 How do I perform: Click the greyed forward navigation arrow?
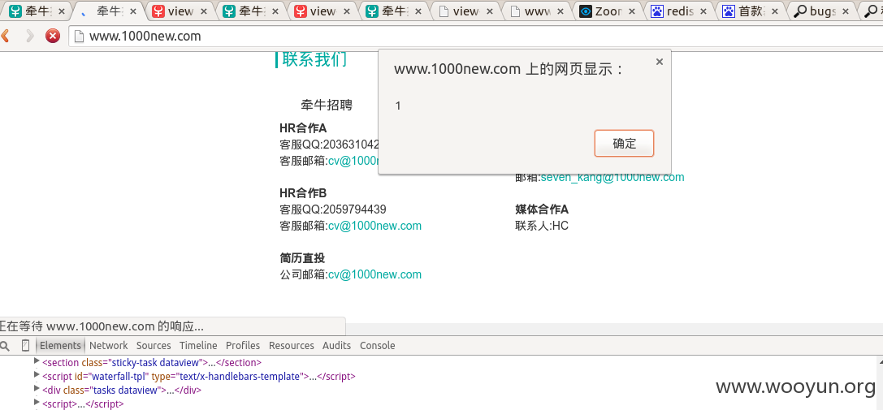click(29, 36)
